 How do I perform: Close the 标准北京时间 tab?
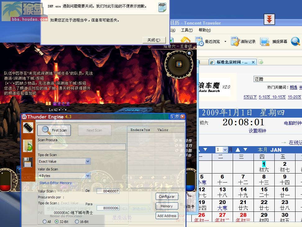click(253, 62)
